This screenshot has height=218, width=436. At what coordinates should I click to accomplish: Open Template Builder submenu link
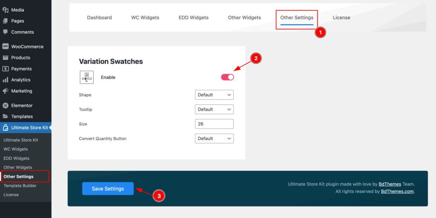coord(20,186)
